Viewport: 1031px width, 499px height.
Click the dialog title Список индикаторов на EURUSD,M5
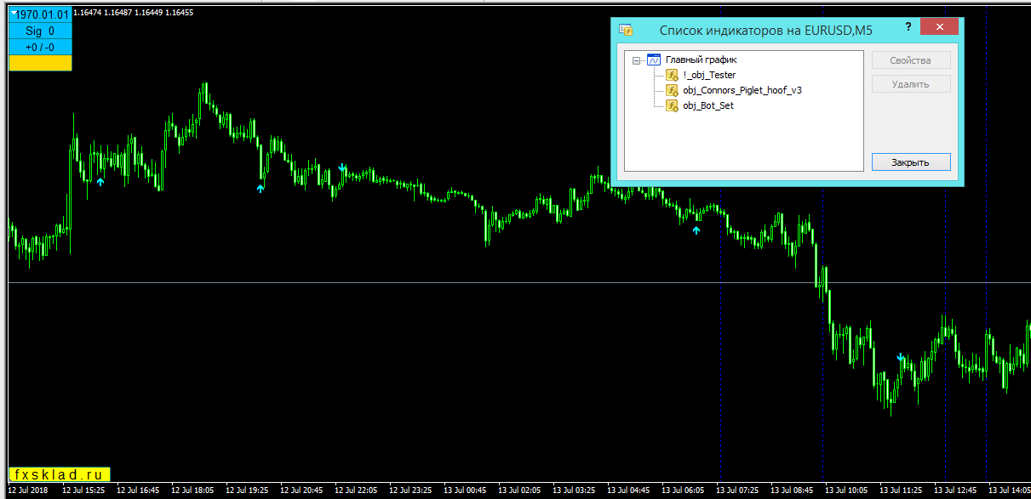pos(766,31)
